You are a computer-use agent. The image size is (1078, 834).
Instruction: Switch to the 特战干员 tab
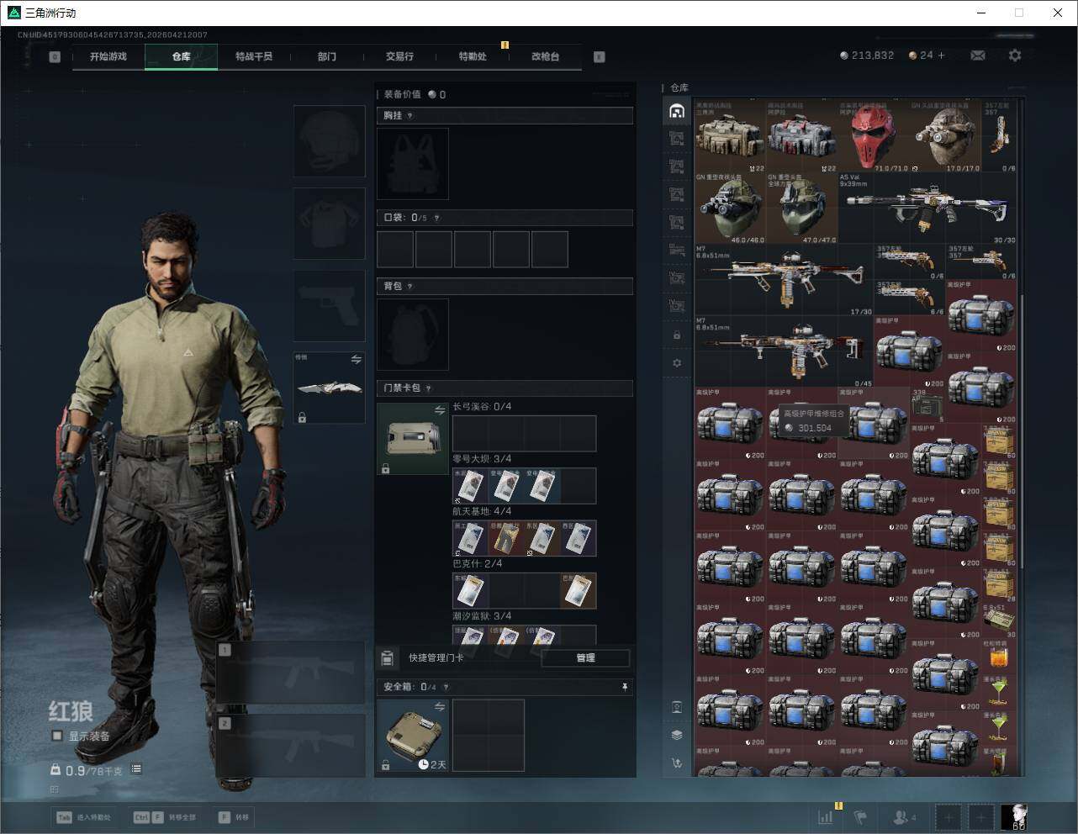point(254,56)
